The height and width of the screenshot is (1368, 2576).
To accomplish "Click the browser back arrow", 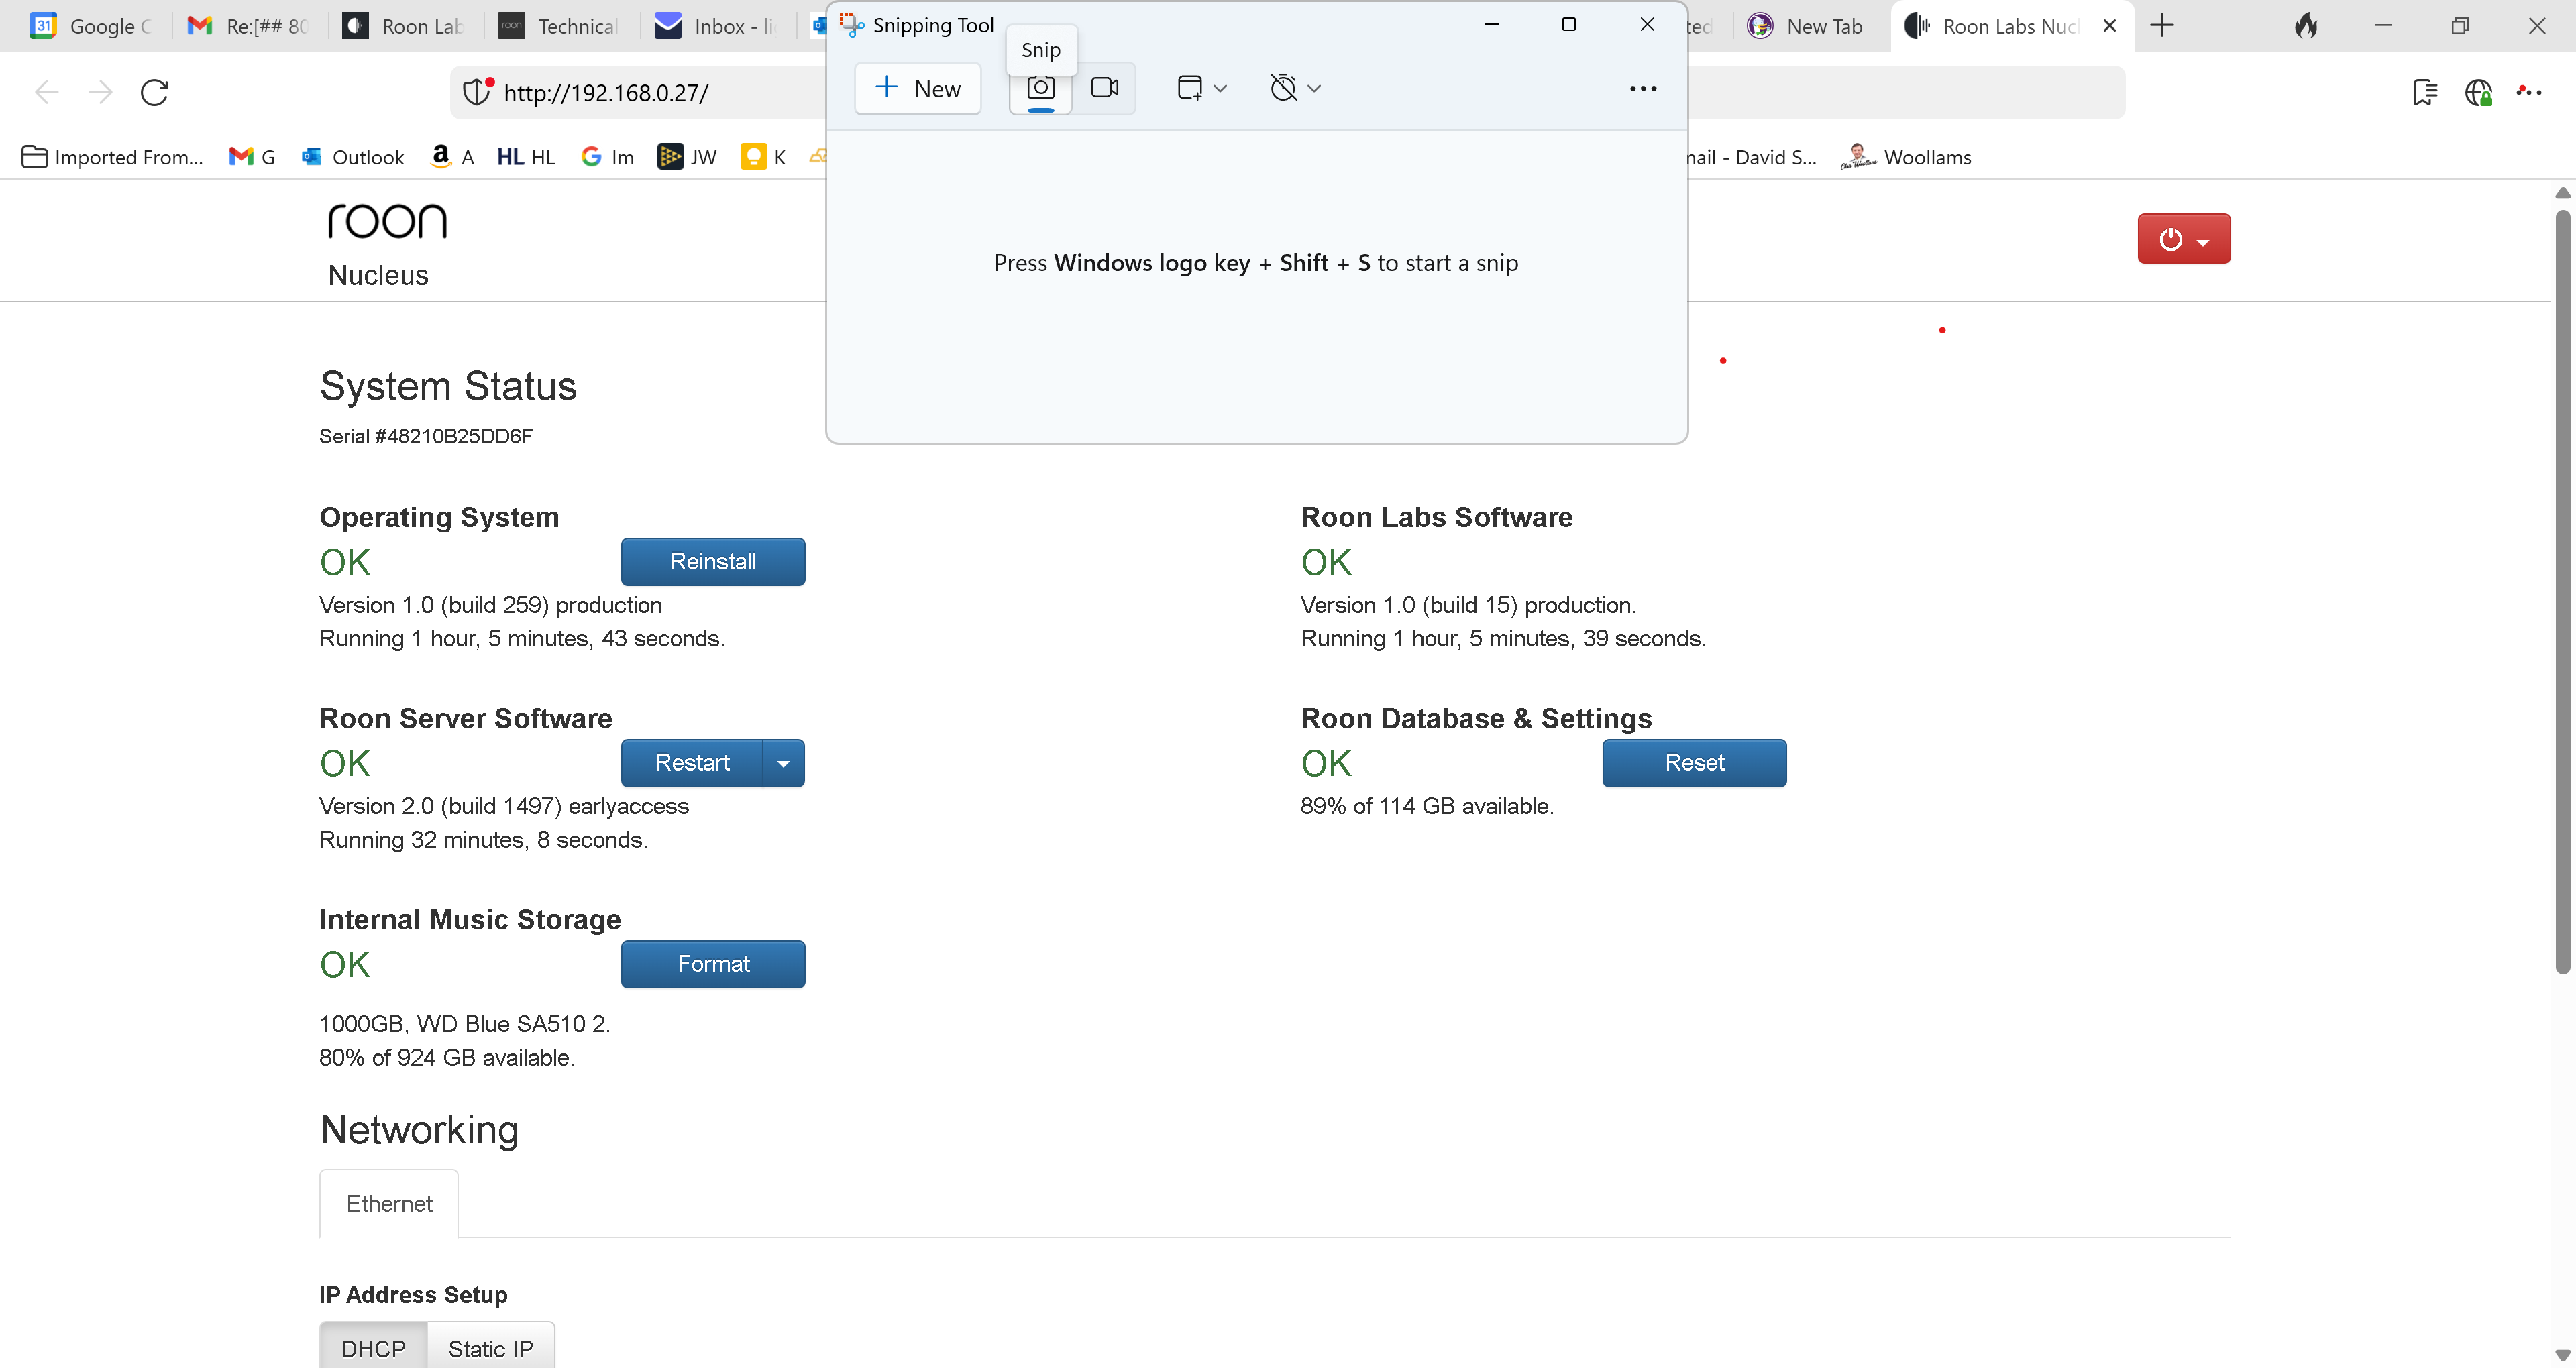I will point(46,92).
